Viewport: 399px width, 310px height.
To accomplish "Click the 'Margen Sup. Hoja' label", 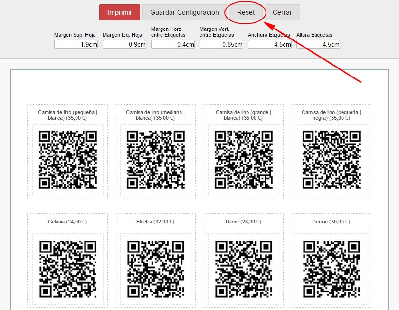I will tap(75, 35).
